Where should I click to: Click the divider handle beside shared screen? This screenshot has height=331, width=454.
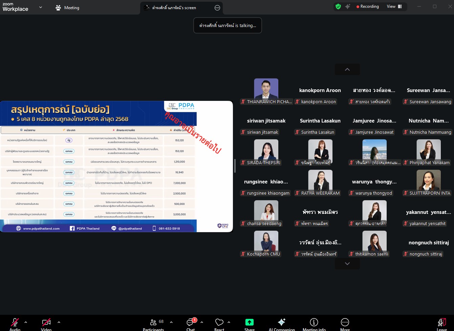point(235,166)
